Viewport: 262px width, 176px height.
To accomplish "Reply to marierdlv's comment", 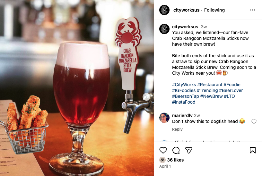I will point(177,129).
